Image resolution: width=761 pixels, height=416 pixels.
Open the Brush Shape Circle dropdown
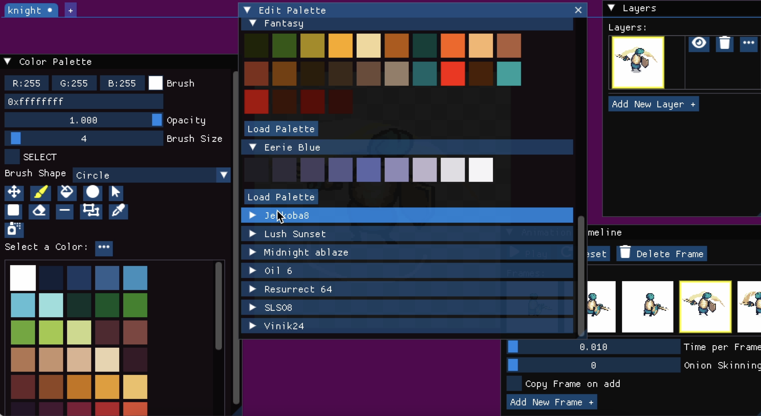coord(151,175)
